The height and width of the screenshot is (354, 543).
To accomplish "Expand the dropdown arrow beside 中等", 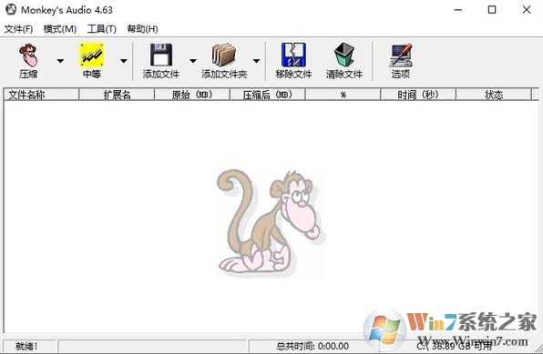I will point(124,61).
